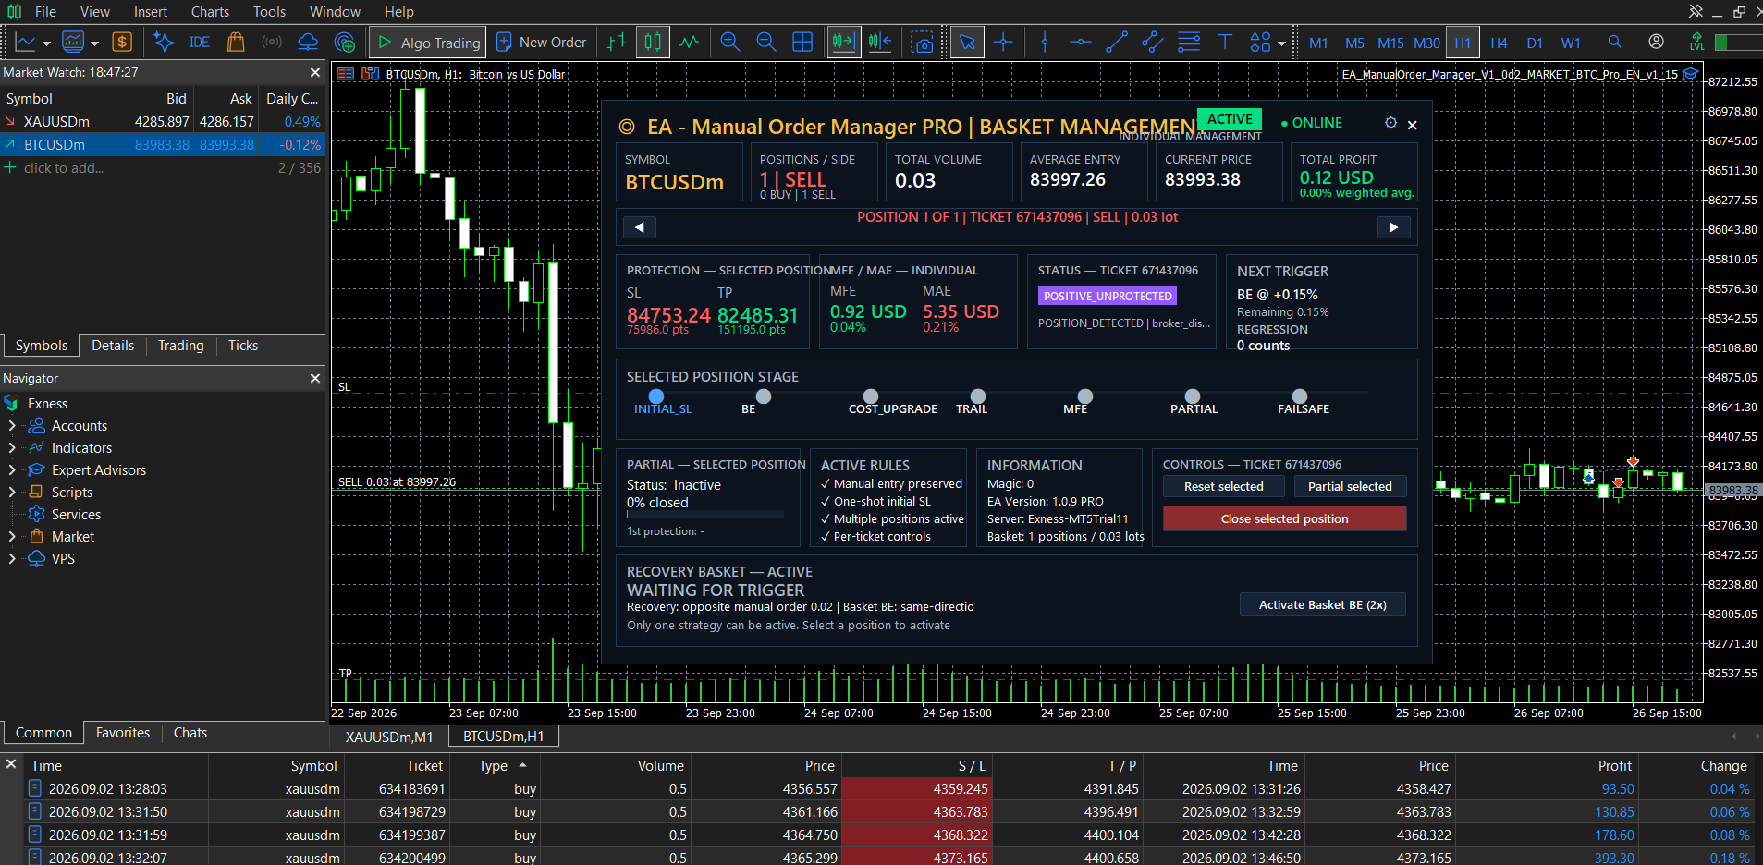Expand Indicators in Navigator tree

pos(12,448)
